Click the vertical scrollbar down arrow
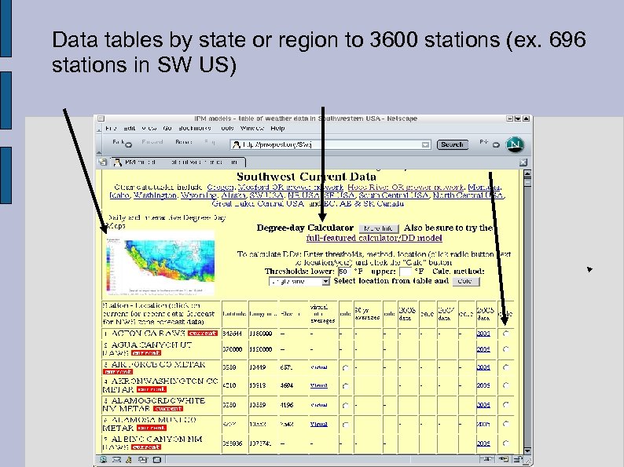The width and height of the screenshot is (624, 467). coord(527,451)
